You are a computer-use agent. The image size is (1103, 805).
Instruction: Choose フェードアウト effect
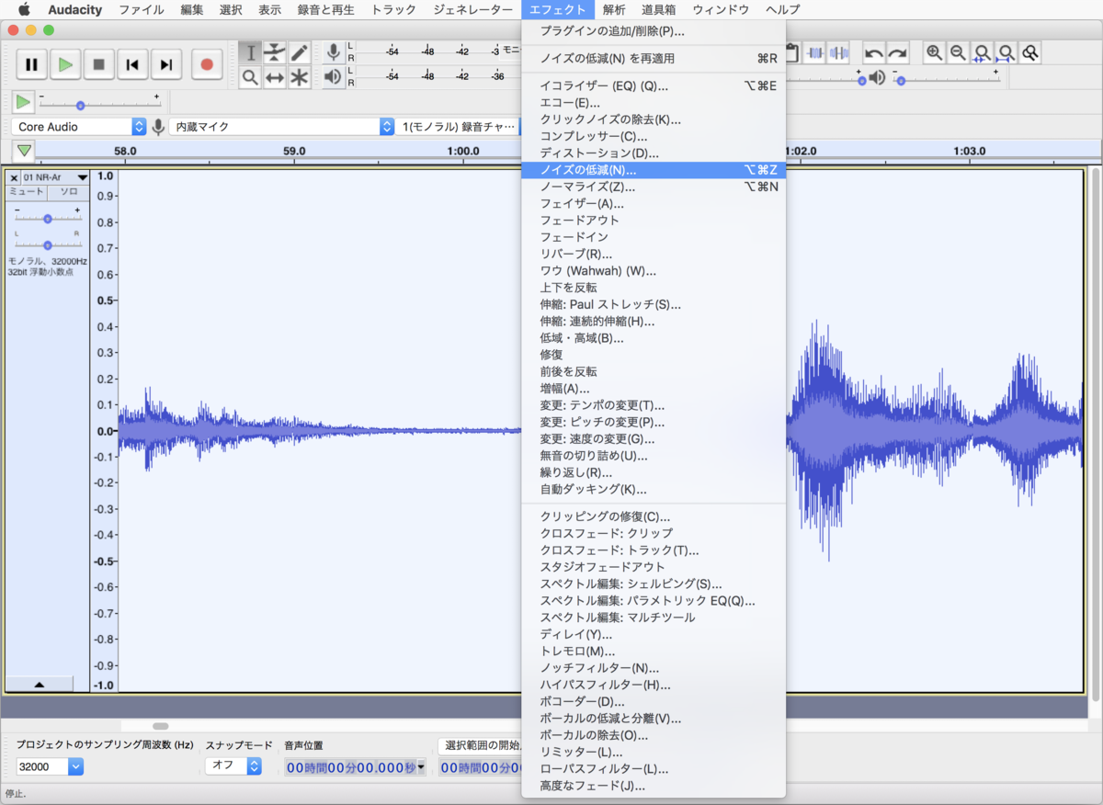coord(654,221)
